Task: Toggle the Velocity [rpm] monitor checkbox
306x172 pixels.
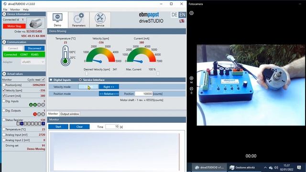Action: pos(4,90)
